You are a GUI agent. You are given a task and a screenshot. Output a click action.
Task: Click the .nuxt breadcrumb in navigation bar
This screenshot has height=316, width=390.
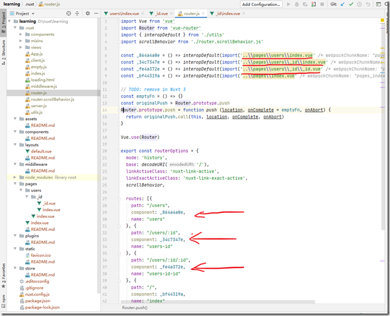pos(30,4)
